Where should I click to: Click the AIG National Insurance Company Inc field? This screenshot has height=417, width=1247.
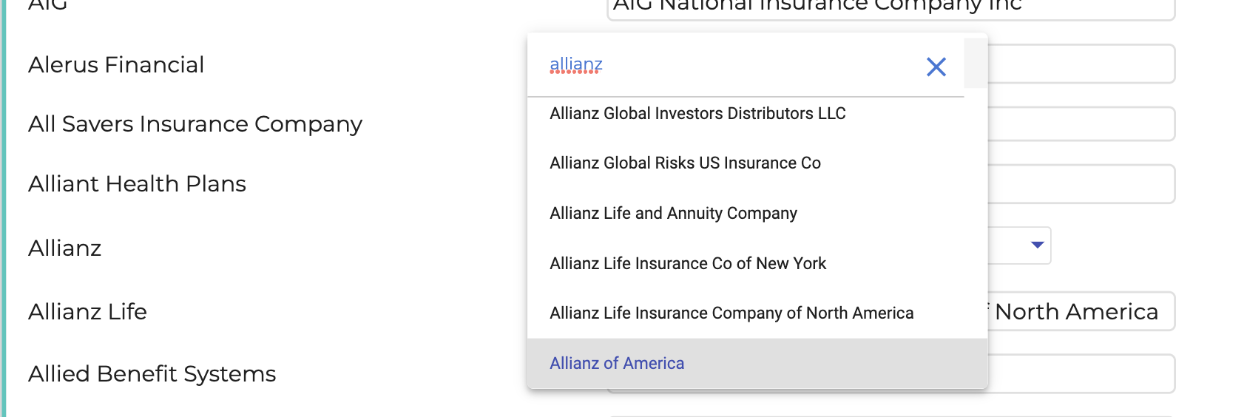coord(888,7)
